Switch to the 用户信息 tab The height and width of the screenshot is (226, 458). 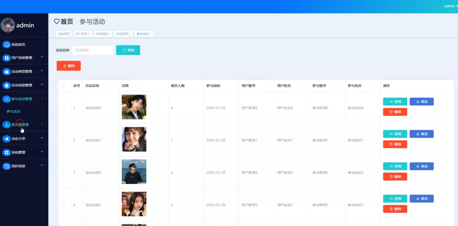[x=82, y=34]
